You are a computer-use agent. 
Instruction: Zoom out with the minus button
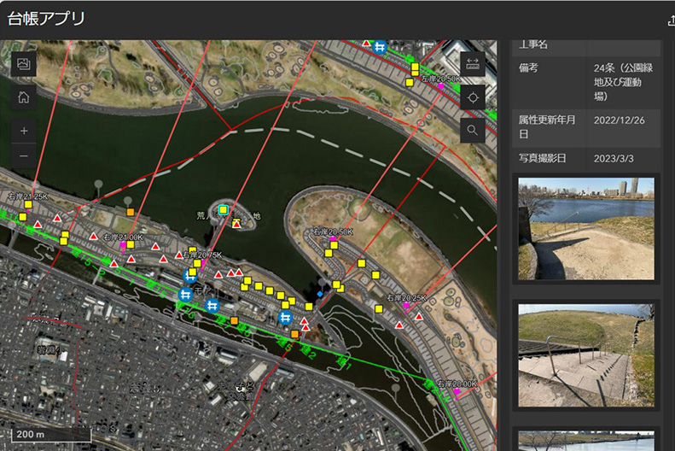coord(23,156)
